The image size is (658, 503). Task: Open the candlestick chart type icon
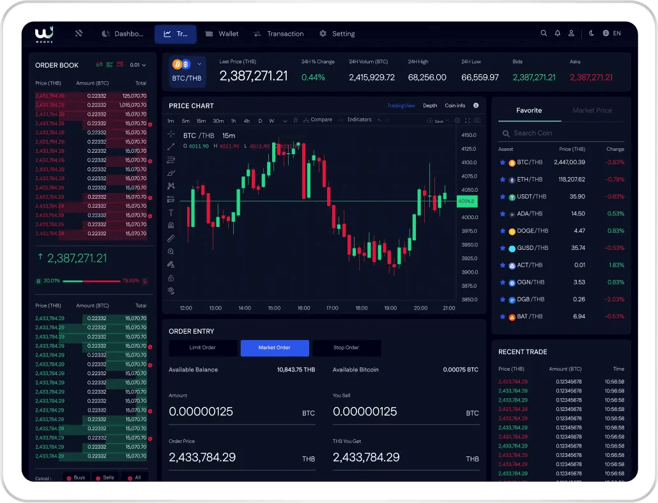tap(296, 120)
